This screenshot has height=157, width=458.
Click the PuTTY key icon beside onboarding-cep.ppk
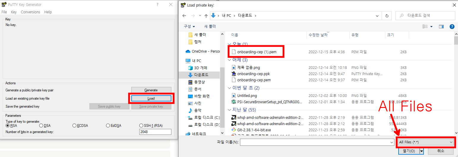[x=233, y=74]
